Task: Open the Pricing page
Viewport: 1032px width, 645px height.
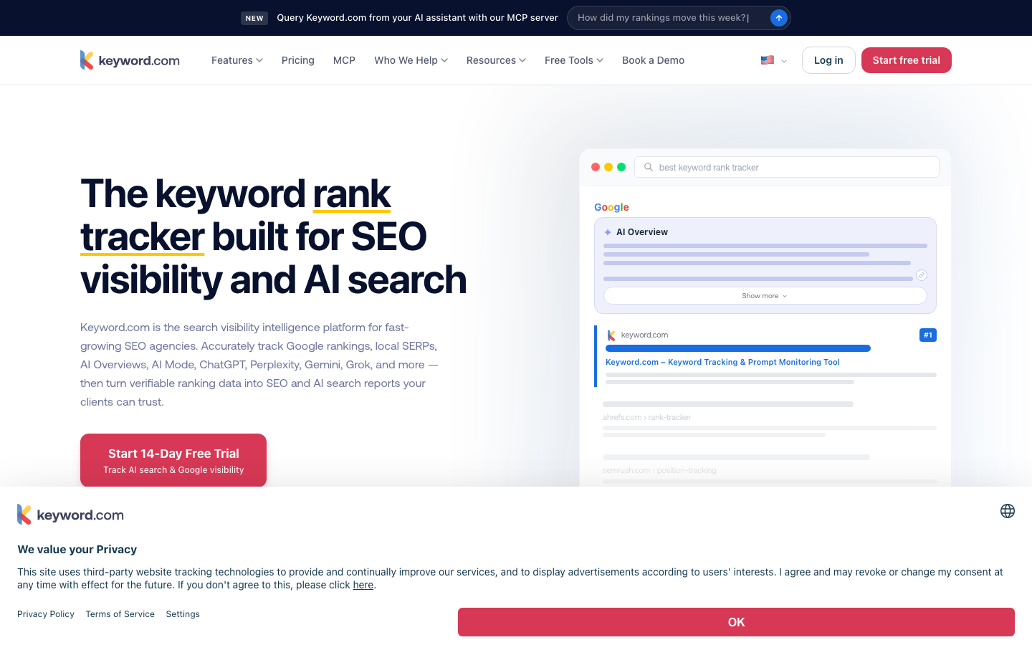Action: pos(298,60)
